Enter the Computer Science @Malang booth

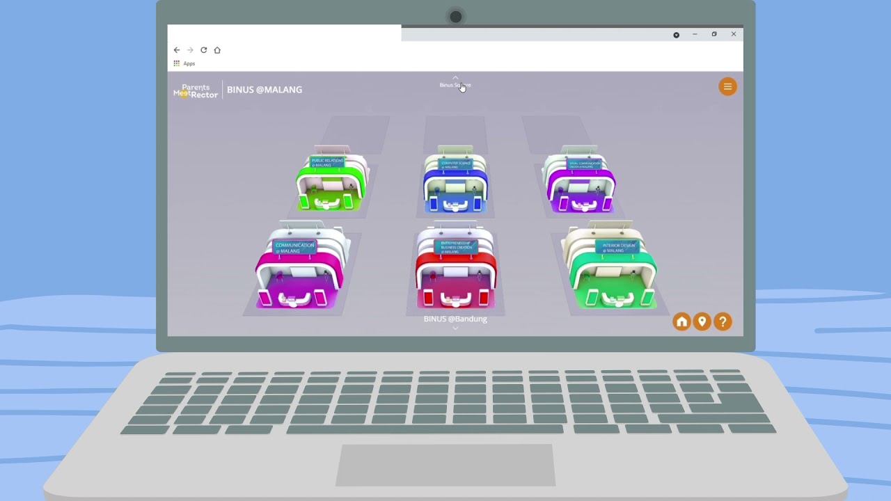pyautogui.click(x=455, y=180)
